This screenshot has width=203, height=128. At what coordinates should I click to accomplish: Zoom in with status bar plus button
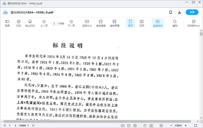point(186,125)
